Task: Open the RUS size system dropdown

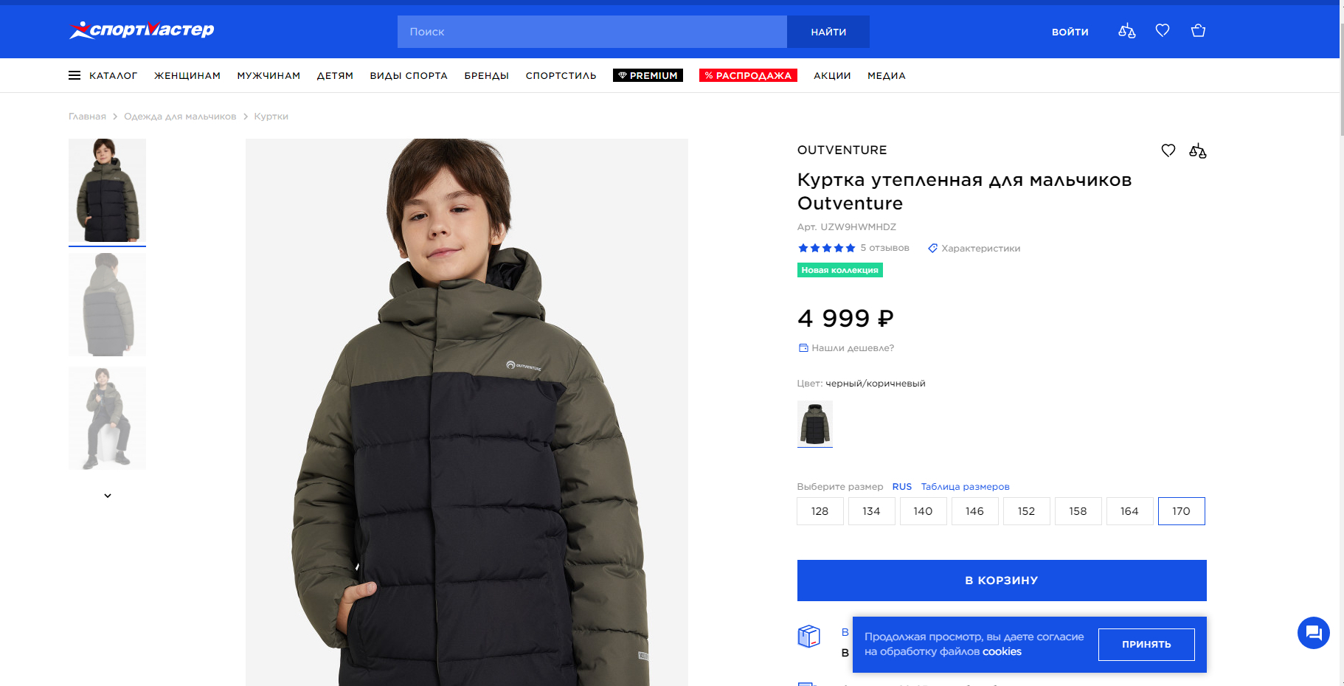Action: 901,487
